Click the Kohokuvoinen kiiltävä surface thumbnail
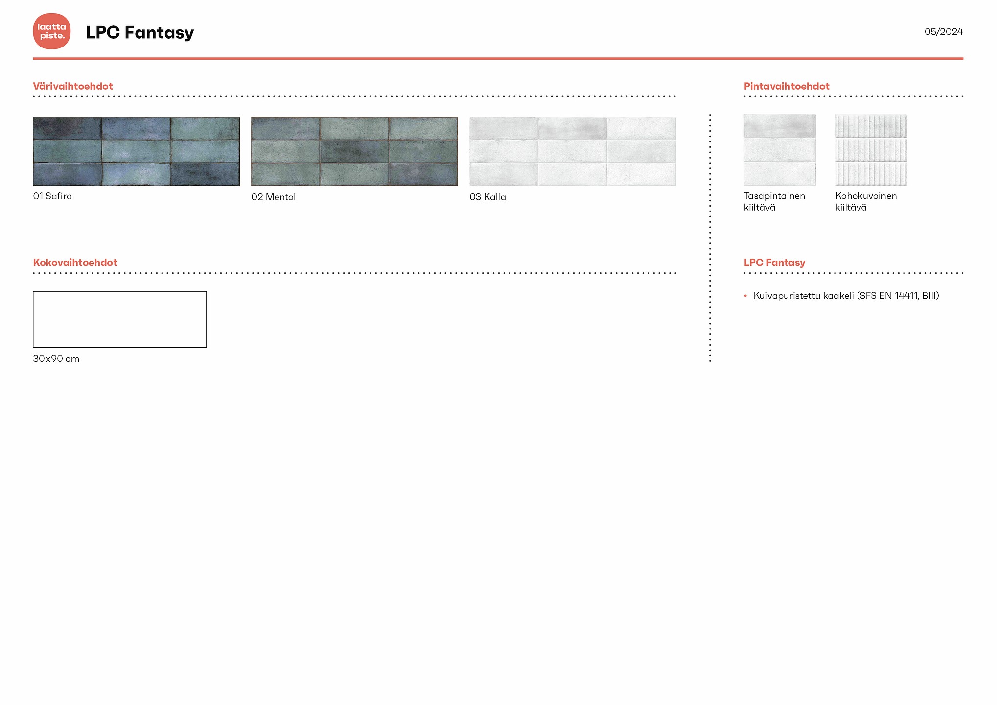 (x=871, y=150)
